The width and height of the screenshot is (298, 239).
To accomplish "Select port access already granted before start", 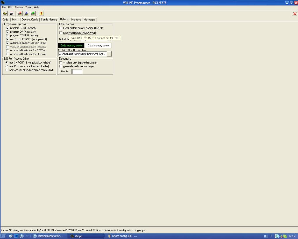I will pos(7,70).
